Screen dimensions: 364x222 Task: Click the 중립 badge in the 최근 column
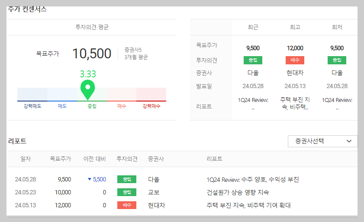click(253, 60)
